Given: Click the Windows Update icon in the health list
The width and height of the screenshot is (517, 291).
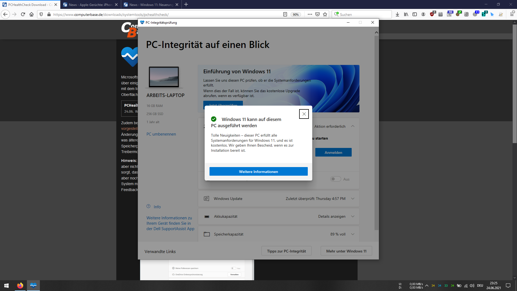Looking at the screenshot, I should pyautogui.click(x=207, y=199).
